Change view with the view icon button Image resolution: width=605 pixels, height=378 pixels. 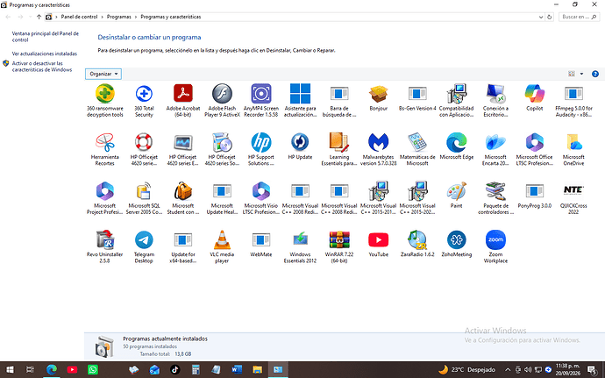(572, 74)
